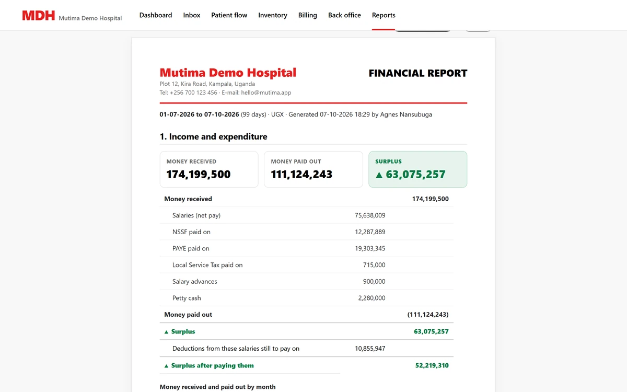Click the 63,075,257 value in the Surplus row

[x=432, y=331]
